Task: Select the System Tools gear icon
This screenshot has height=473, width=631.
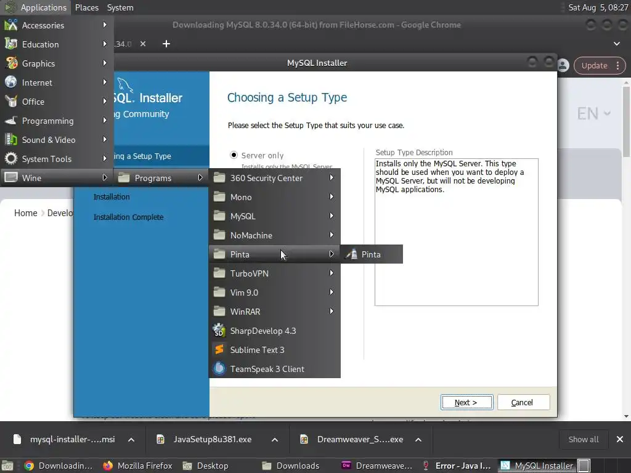Action: coord(11,159)
